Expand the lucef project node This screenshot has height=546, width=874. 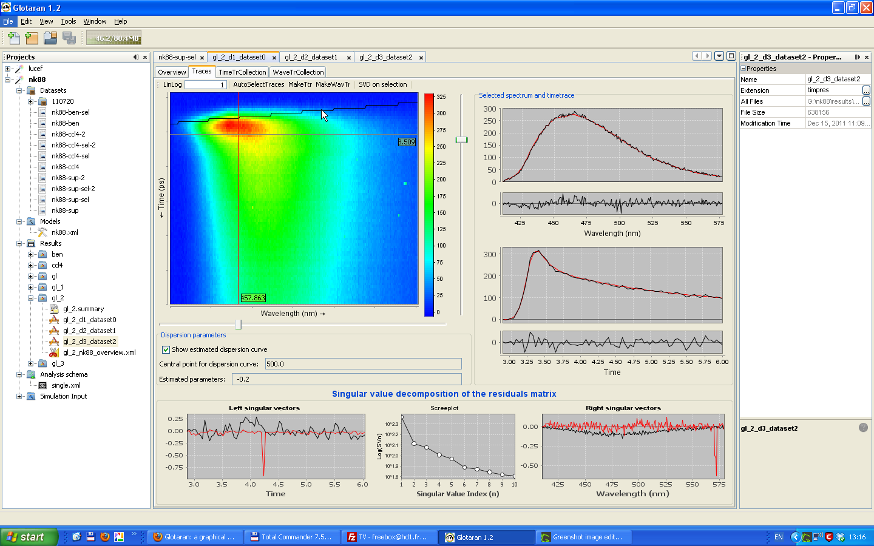pyautogui.click(x=8, y=69)
